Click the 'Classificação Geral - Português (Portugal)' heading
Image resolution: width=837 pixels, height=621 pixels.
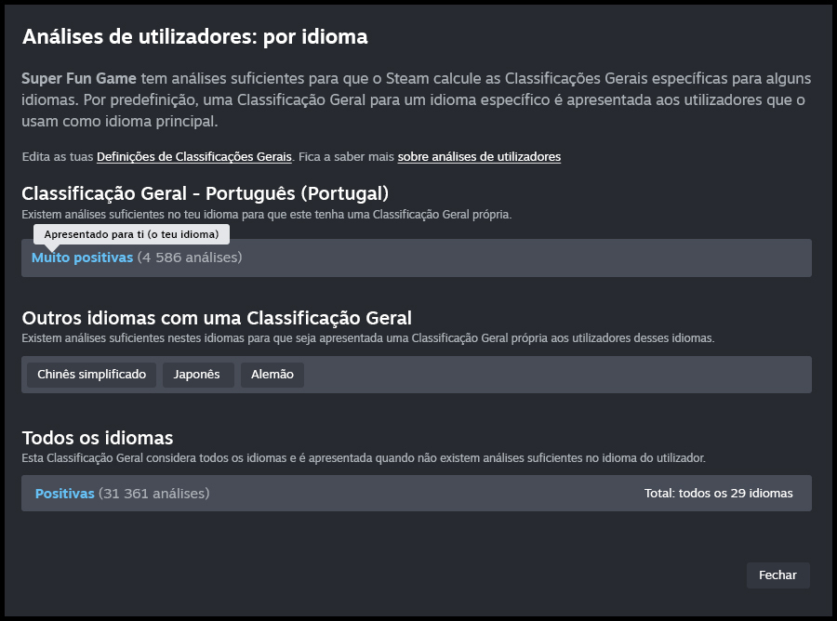[x=205, y=193]
